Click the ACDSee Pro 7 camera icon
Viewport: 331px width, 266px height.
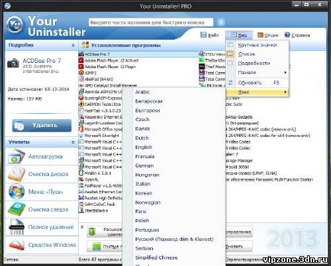pyautogui.click(x=13, y=63)
